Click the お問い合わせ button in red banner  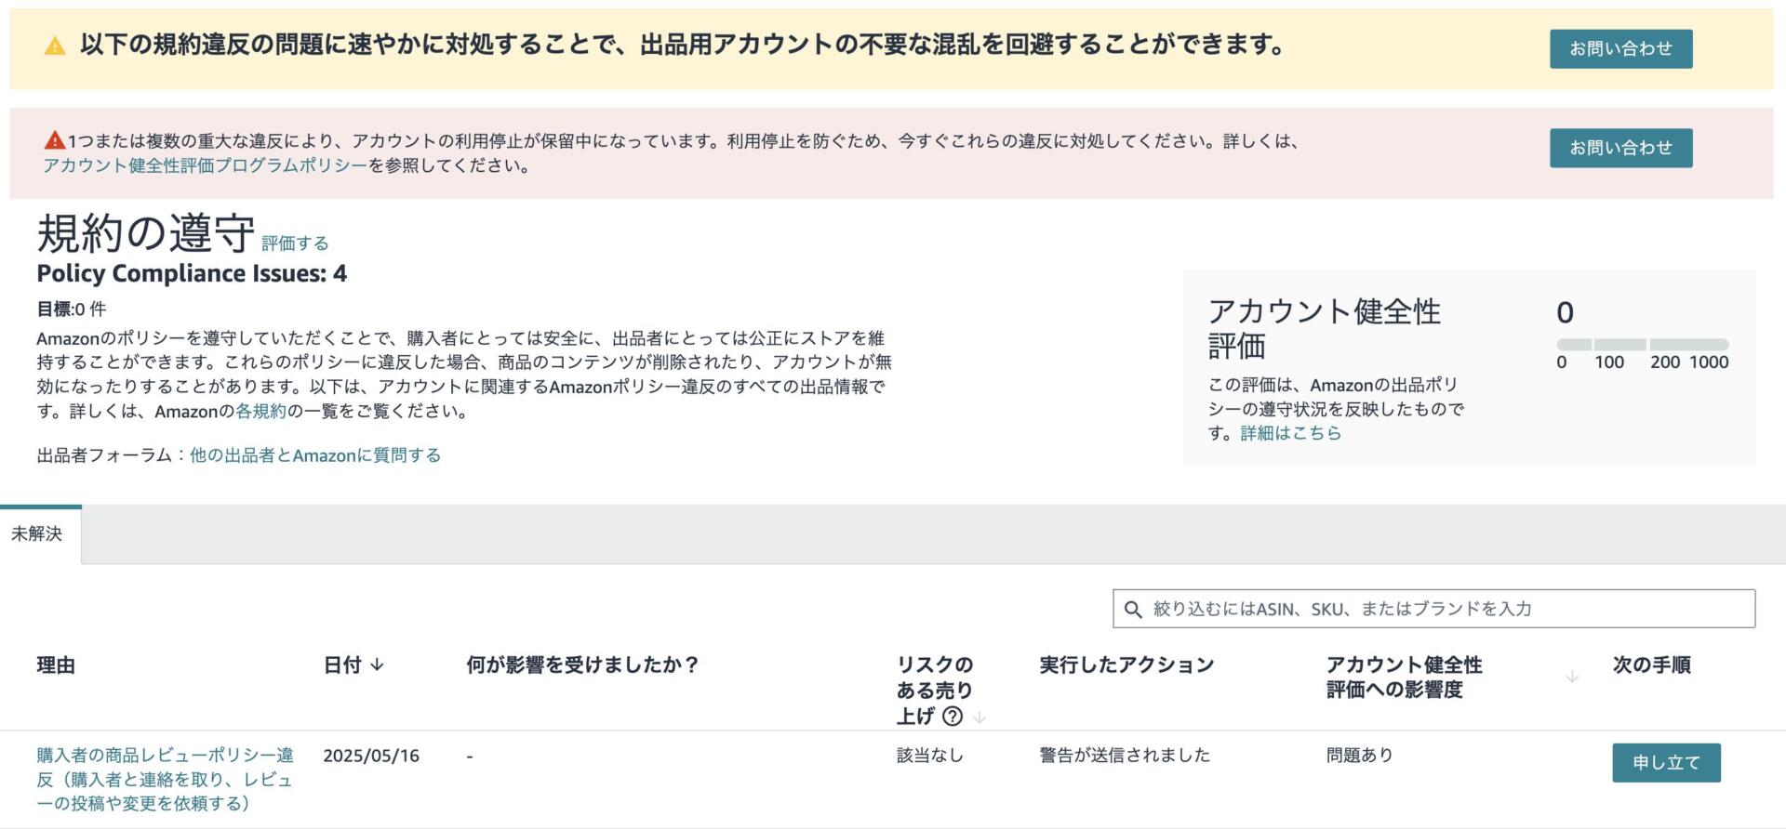click(1620, 148)
